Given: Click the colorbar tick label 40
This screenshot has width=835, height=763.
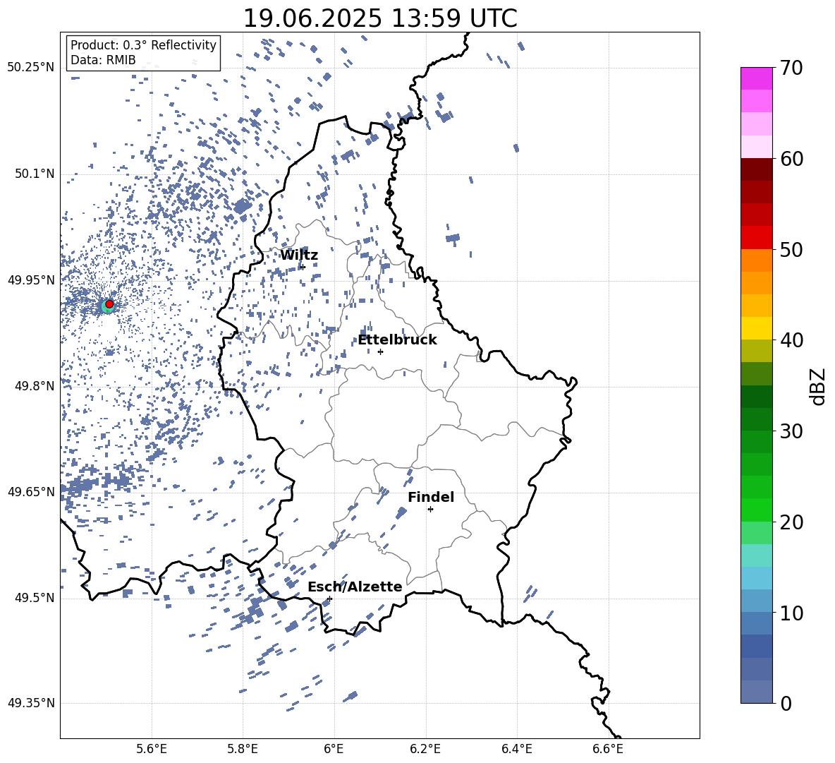Looking at the screenshot, I should [791, 340].
